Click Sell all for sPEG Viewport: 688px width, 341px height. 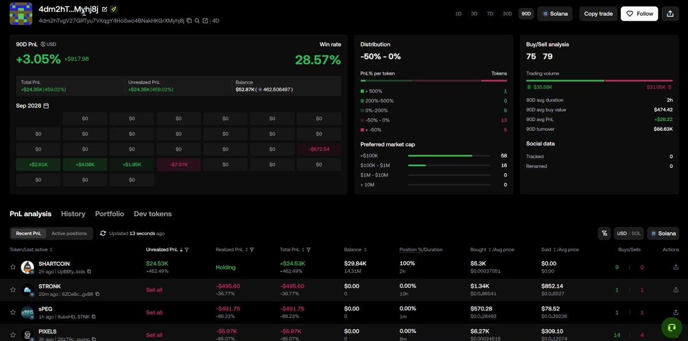[x=154, y=312]
